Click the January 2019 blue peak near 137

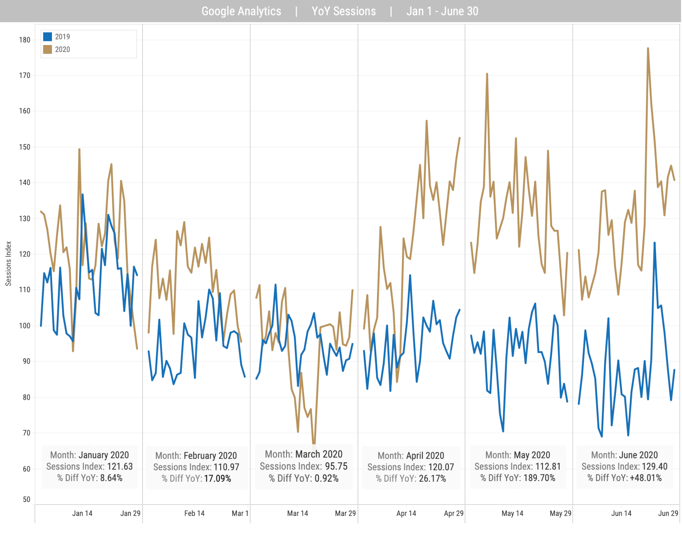83,195
